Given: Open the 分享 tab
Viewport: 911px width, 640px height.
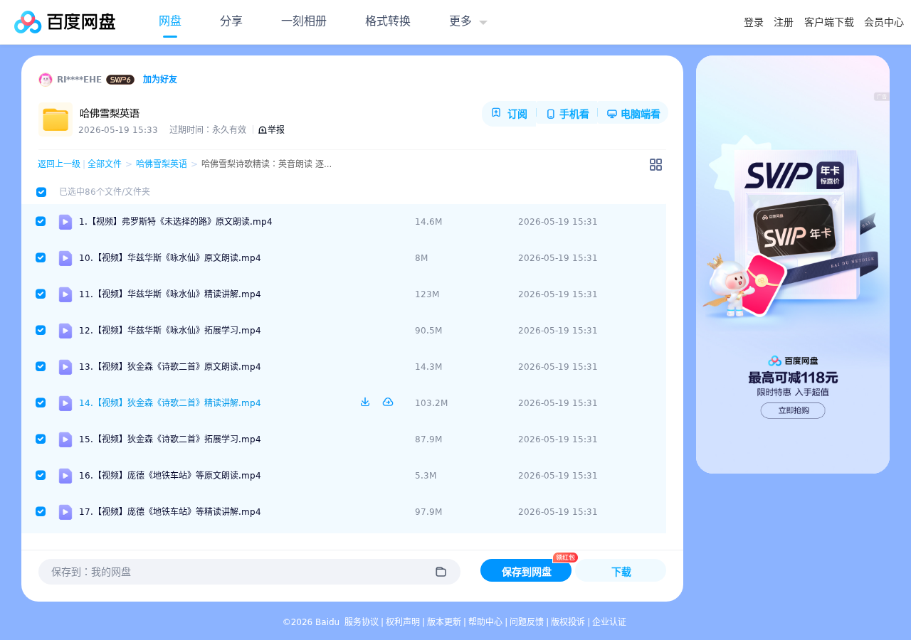Looking at the screenshot, I should tap(231, 21).
